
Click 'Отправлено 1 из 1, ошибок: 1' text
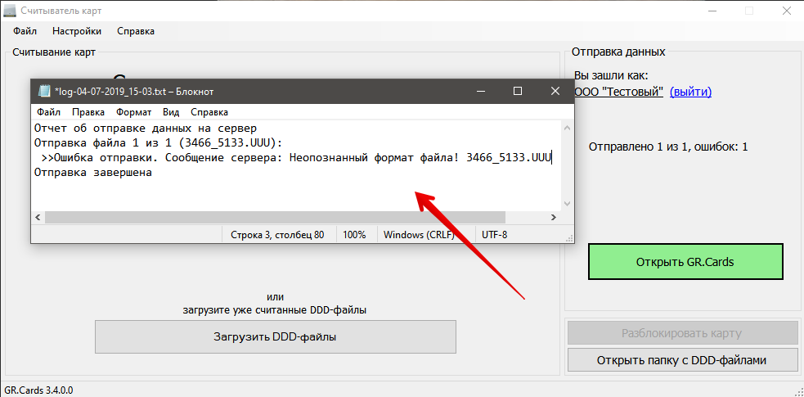click(668, 147)
